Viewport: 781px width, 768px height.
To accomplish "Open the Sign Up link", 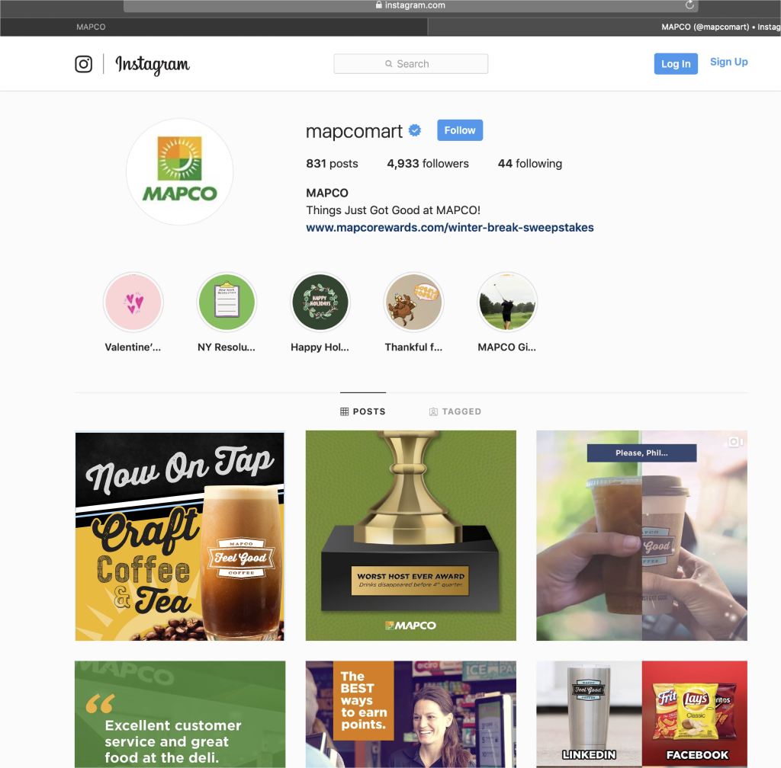I will 728,62.
